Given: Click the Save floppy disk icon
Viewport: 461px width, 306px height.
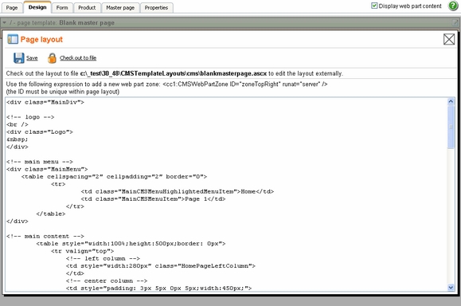Looking at the screenshot, I should pyautogui.click(x=19, y=58).
